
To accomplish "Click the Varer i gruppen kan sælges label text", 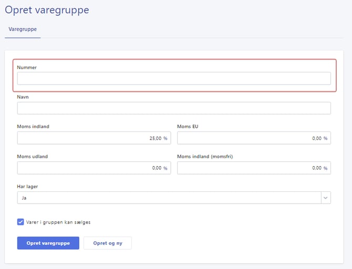I will 58,222.
